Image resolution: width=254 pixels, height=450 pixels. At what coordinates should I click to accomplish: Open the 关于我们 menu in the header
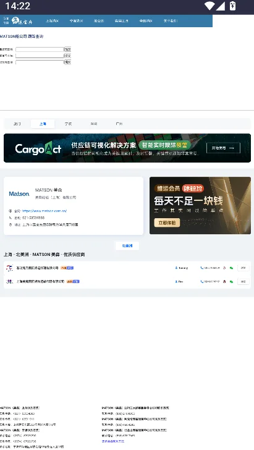[171, 21]
